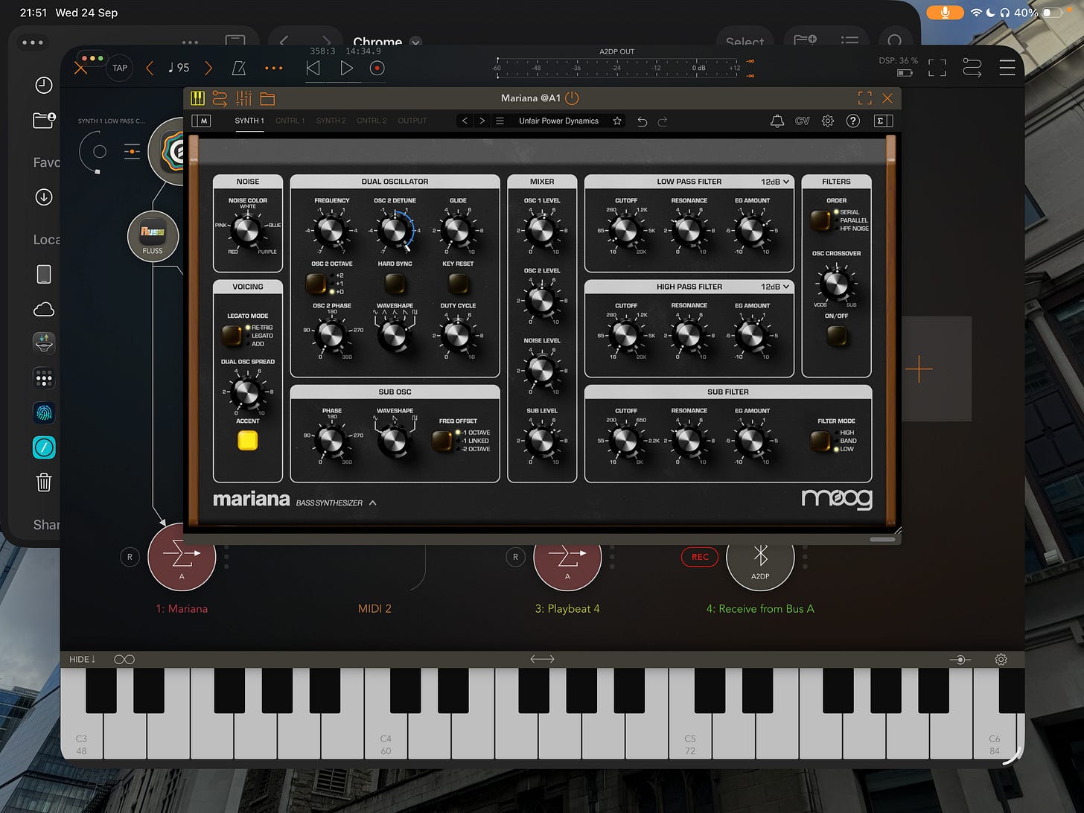1084x813 pixels.
Task: Click the OSC 2 Detune knob
Action: click(x=393, y=230)
